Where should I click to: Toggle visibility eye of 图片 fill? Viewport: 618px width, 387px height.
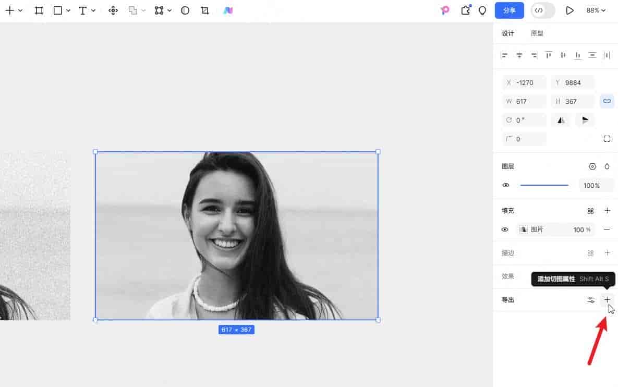point(505,230)
